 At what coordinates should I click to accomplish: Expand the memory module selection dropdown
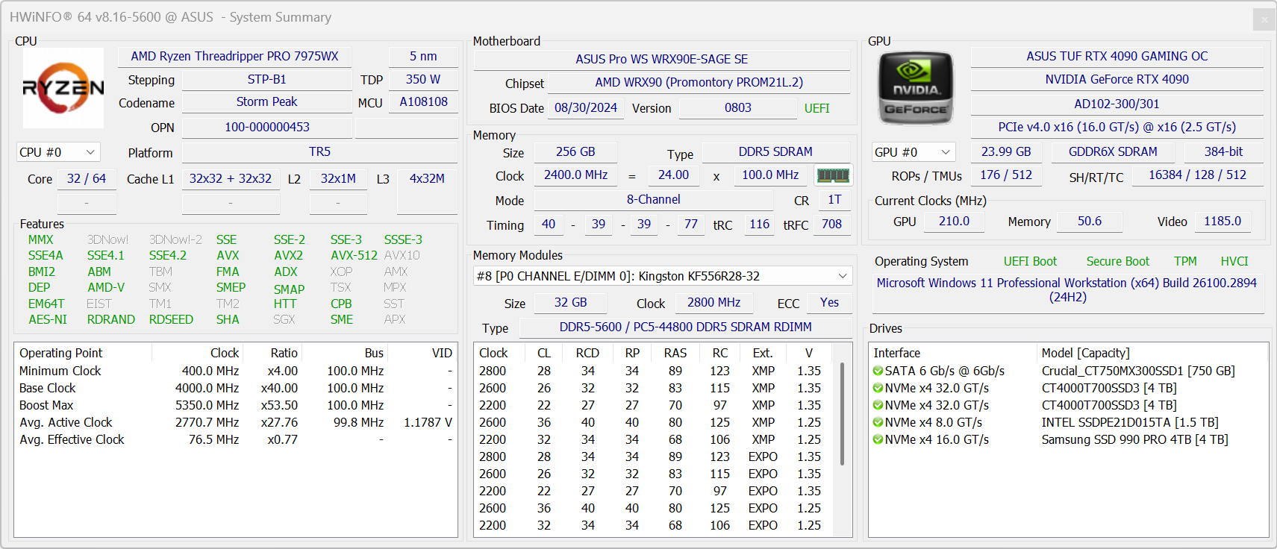click(x=842, y=276)
